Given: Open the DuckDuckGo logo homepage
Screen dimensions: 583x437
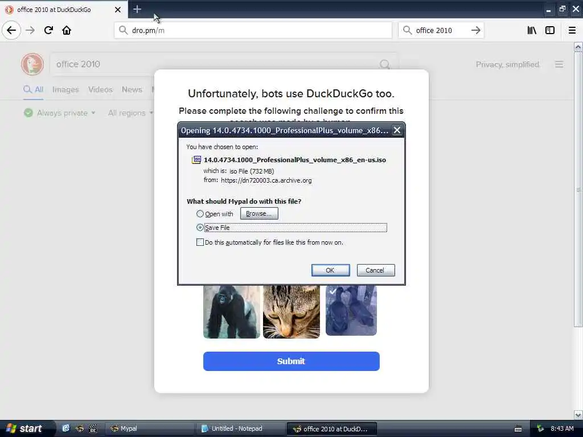Looking at the screenshot, I should 32,64.
